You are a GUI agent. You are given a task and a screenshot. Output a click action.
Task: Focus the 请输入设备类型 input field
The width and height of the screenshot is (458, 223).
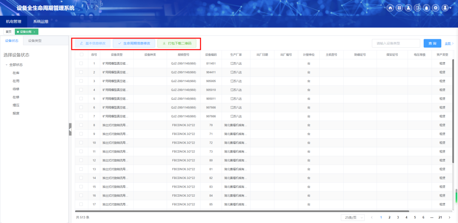coord(396,43)
